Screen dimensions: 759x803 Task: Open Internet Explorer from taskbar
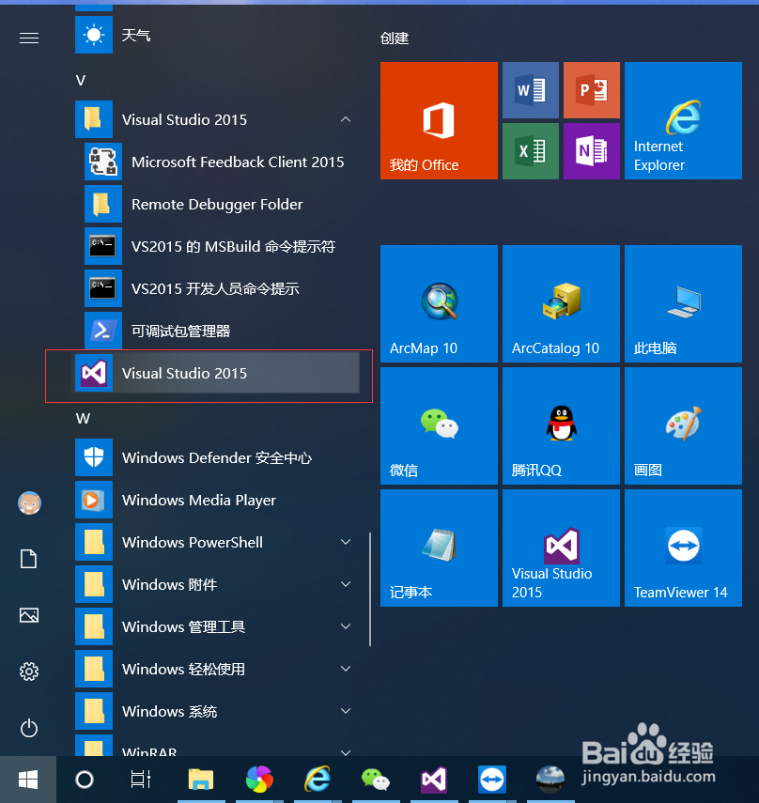pos(317,780)
